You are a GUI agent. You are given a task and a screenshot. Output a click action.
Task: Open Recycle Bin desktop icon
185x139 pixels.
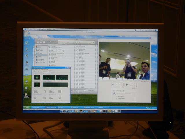coord(27,37)
